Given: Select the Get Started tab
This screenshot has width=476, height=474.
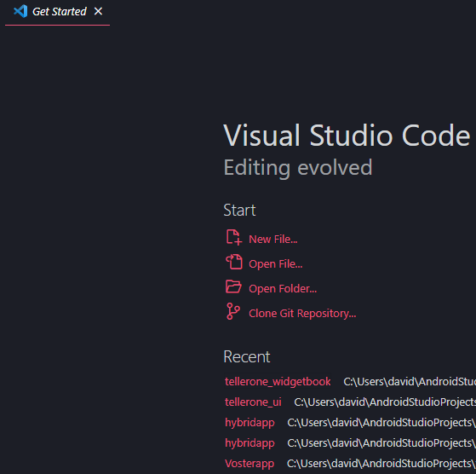Looking at the screenshot, I should pos(57,12).
